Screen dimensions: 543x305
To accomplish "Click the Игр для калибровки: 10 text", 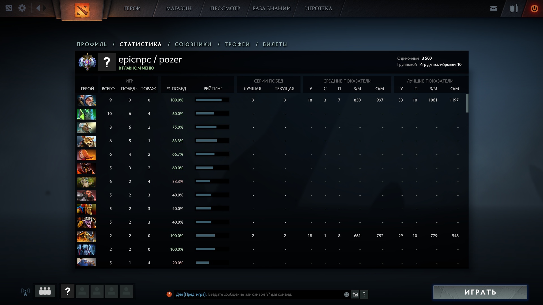I will [440, 64].
